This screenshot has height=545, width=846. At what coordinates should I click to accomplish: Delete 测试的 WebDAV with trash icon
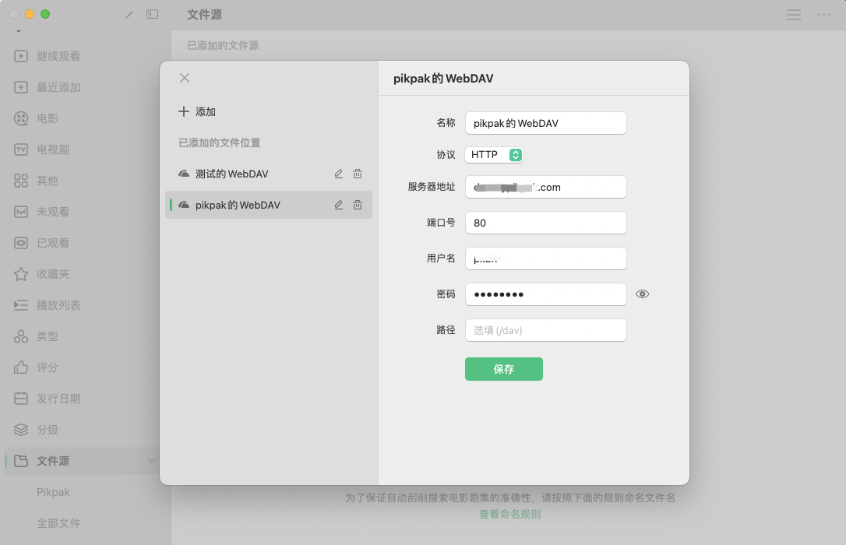click(x=358, y=174)
